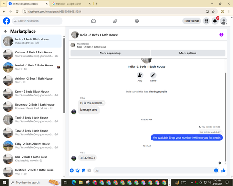Screen dimensions: 233x186
Task: Open the Friends icon in top navigation
Action: tap(115, 21)
